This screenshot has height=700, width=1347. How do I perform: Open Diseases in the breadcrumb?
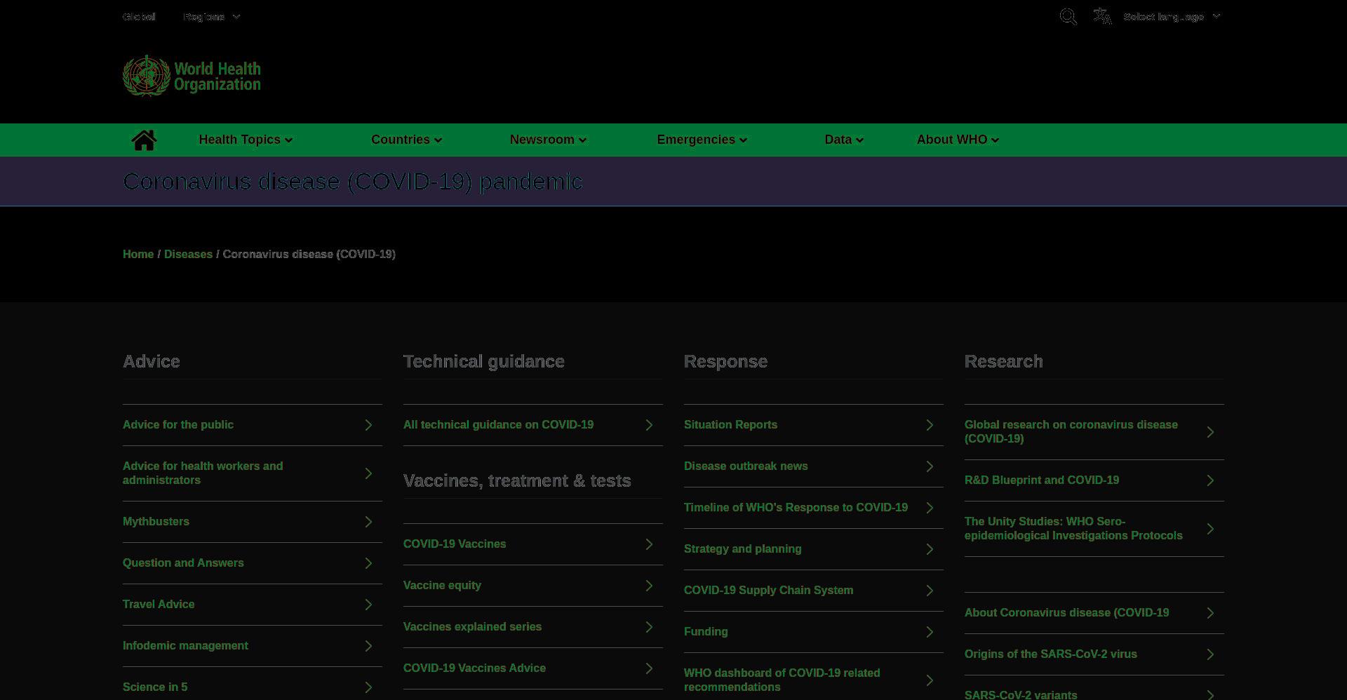(188, 254)
